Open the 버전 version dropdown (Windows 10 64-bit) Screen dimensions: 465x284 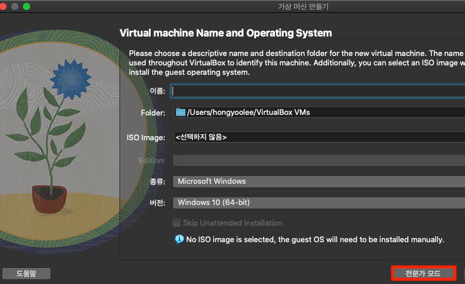(319, 203)
